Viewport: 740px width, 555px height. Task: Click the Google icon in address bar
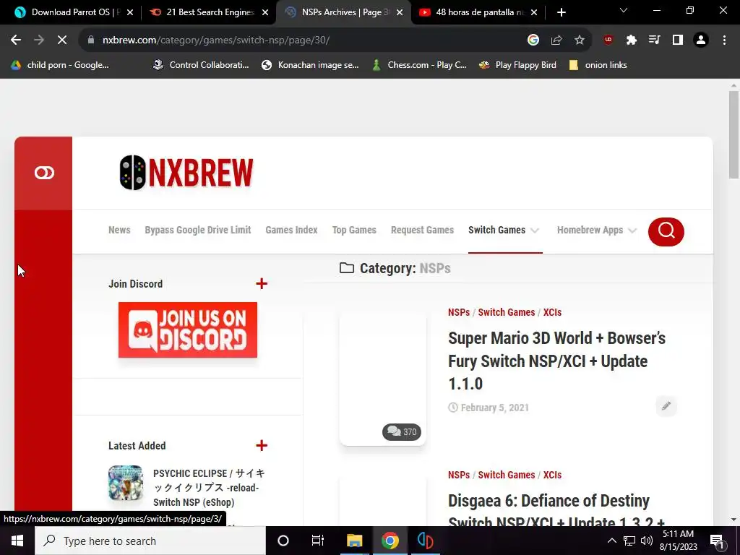(x=533, y=40)
